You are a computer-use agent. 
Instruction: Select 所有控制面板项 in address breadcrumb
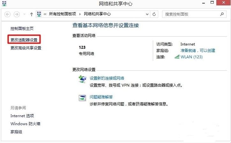point(63,14)
